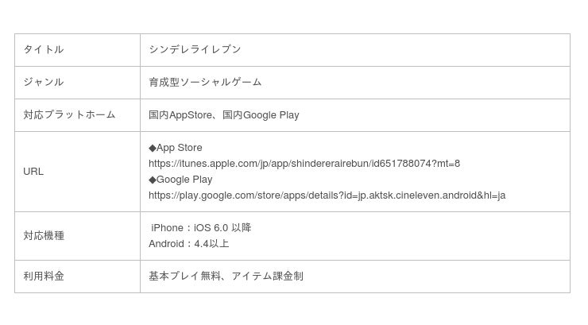This screenshot has height=325, width=588.
Task: Click the diamond bullet before App Store
Action: point(153,148)
